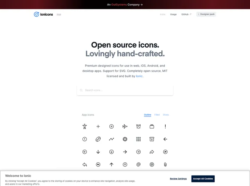The image size is (250, 186).
Task: Click Accept All Cookies button
Action: point(203,179)
